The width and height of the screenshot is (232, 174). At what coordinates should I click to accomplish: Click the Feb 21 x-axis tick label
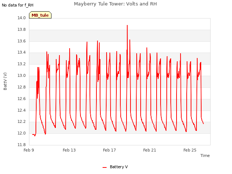point(150,150)
